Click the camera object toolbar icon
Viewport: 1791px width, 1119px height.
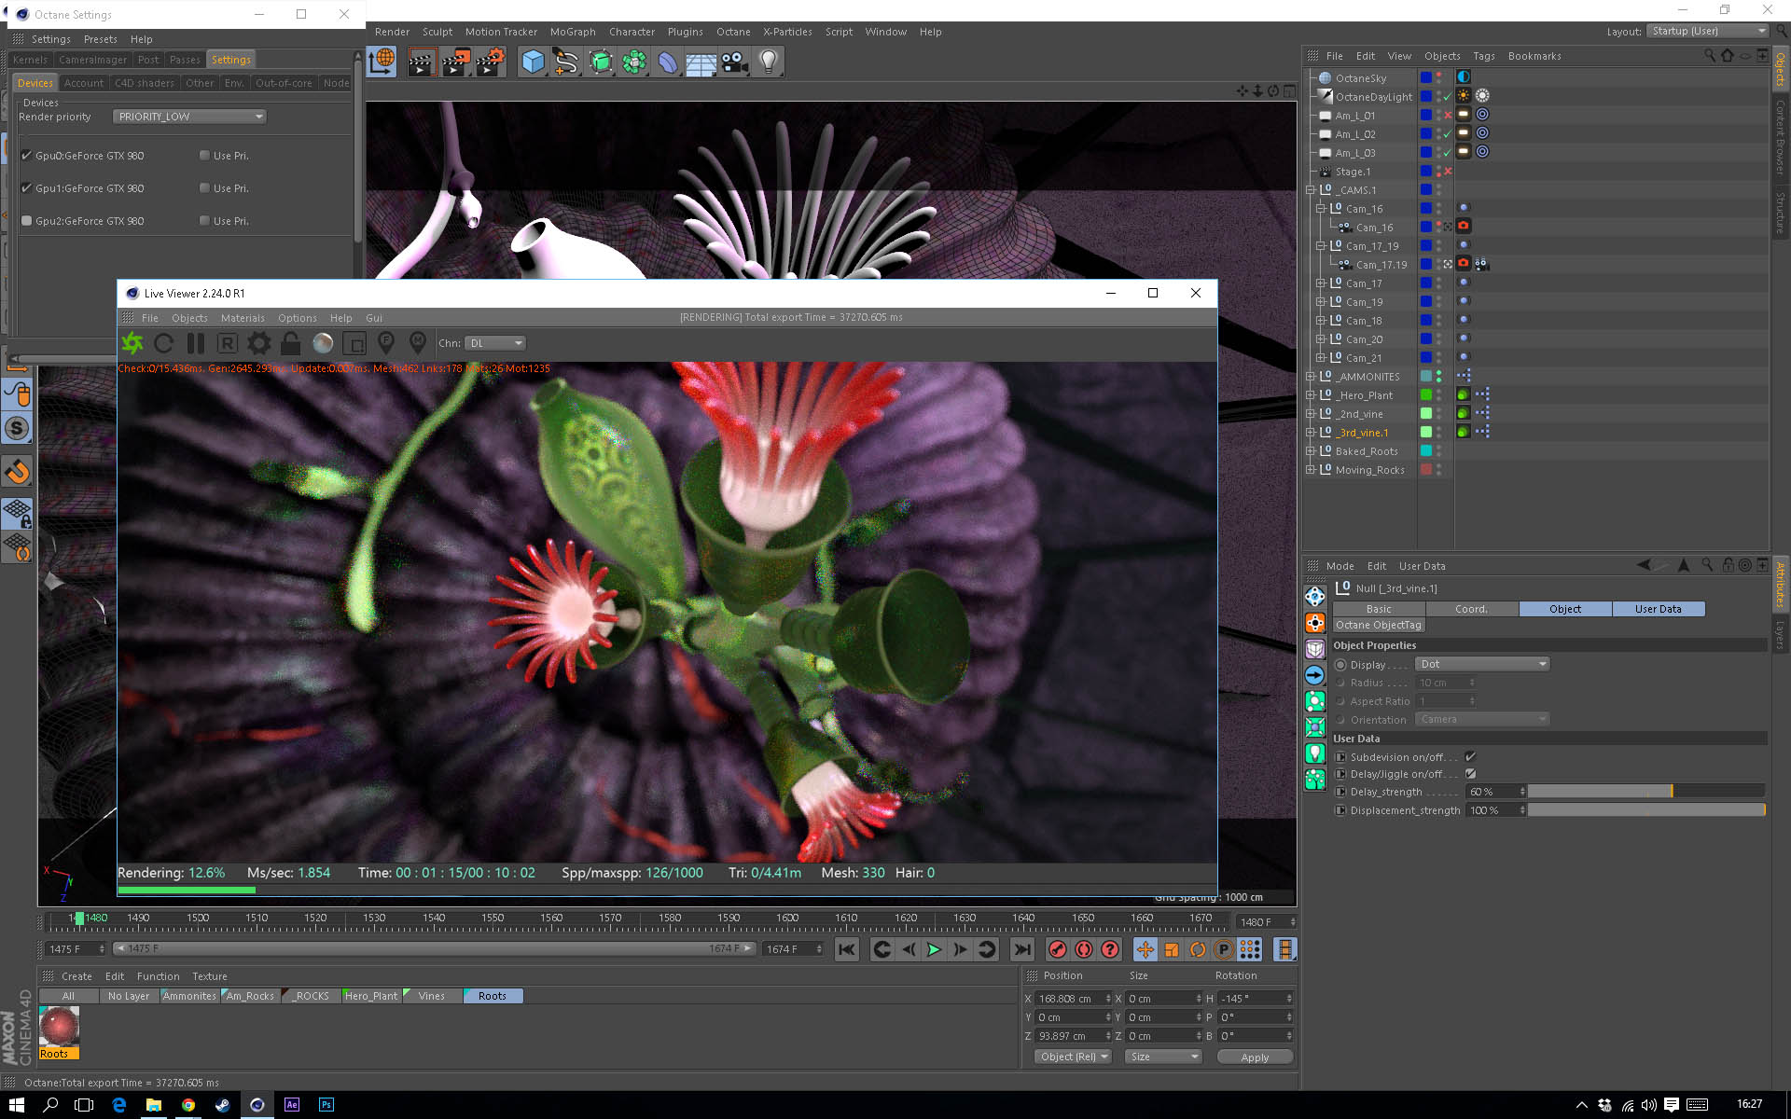(x=734, y=62)
